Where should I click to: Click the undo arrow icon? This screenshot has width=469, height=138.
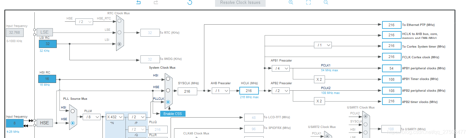[138, 2]
